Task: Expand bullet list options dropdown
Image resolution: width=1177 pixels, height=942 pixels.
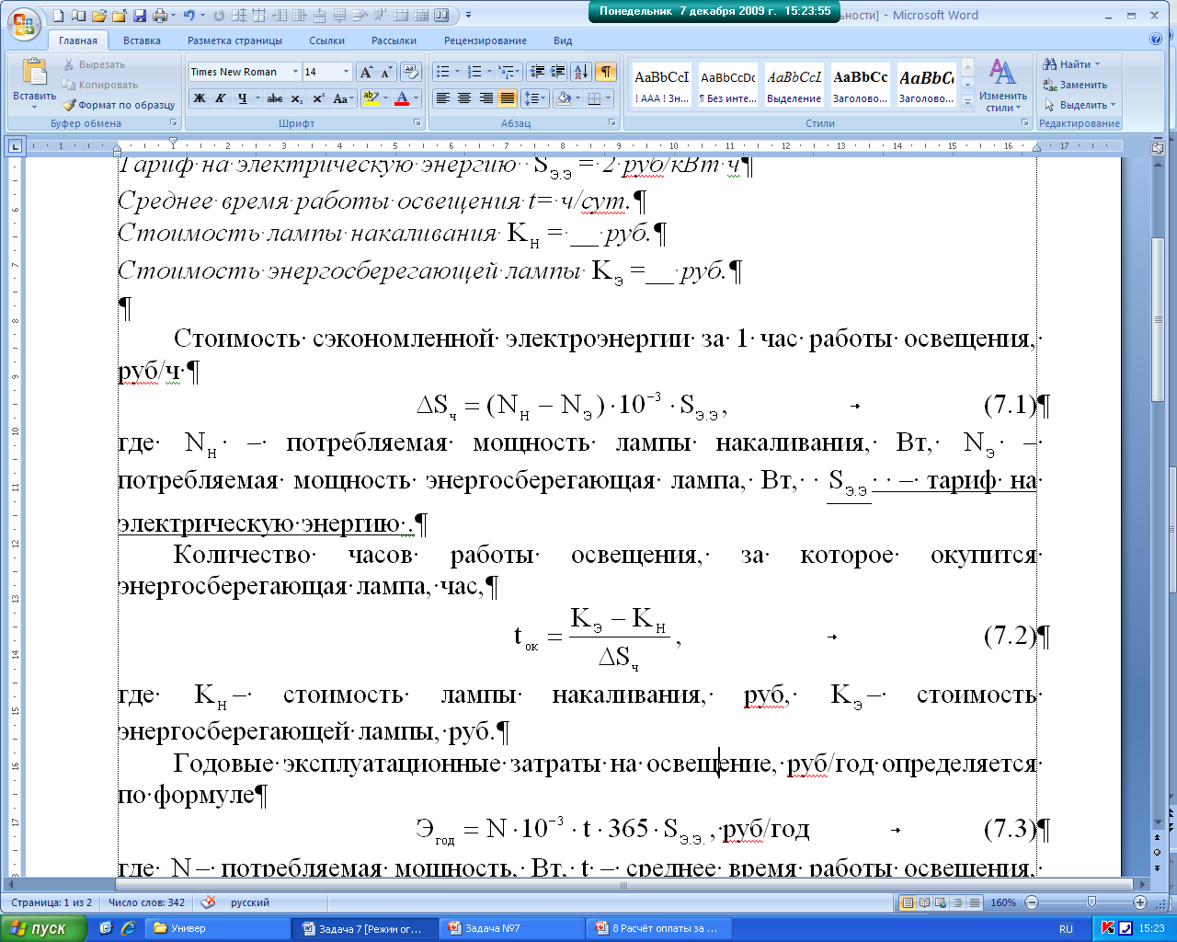Action: (458, 72)
